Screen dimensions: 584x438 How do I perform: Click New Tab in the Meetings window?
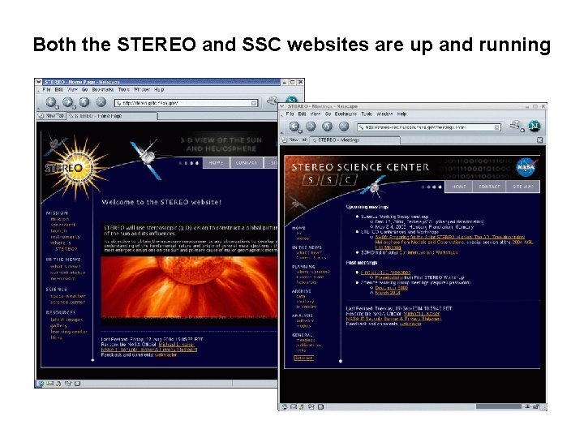(294, 140)
